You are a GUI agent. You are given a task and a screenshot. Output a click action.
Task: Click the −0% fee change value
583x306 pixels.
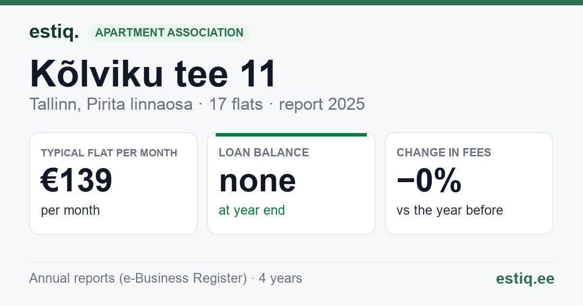pyautogui.click(x=429, y=180)
